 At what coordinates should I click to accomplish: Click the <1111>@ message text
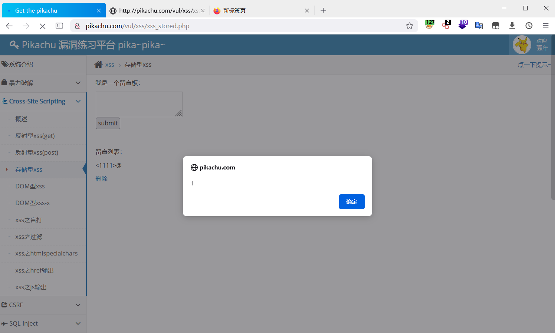[x=108, y=165]
